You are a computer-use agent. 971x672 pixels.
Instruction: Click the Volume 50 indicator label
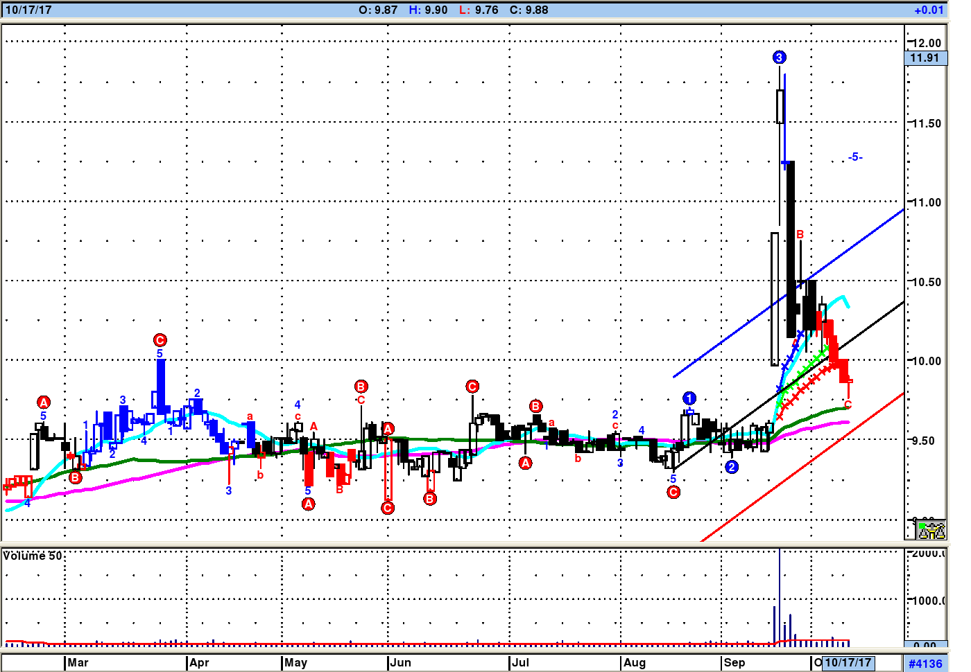[33, 556]
